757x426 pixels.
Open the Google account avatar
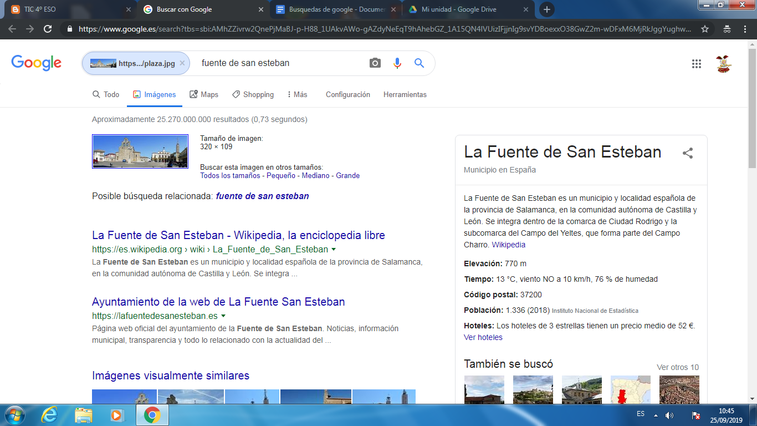(723, 64)
